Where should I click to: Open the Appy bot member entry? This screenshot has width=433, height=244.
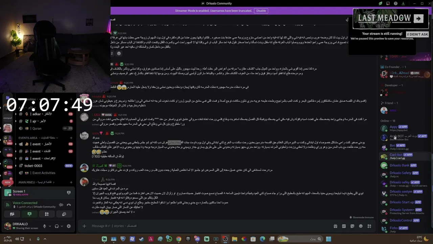coord(404,128)
